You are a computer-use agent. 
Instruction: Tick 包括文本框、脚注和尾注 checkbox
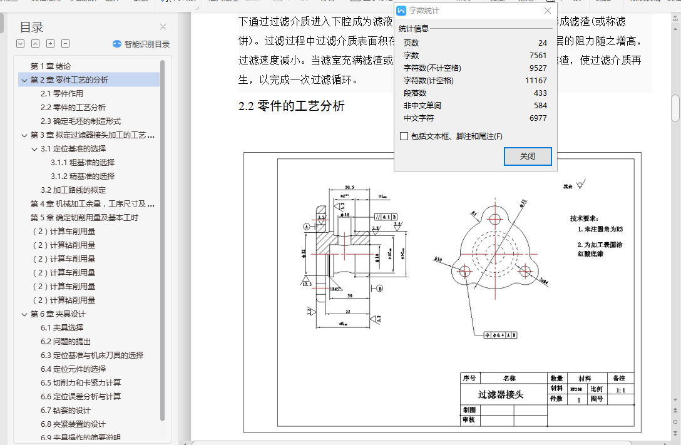click(x=404, y=136)
